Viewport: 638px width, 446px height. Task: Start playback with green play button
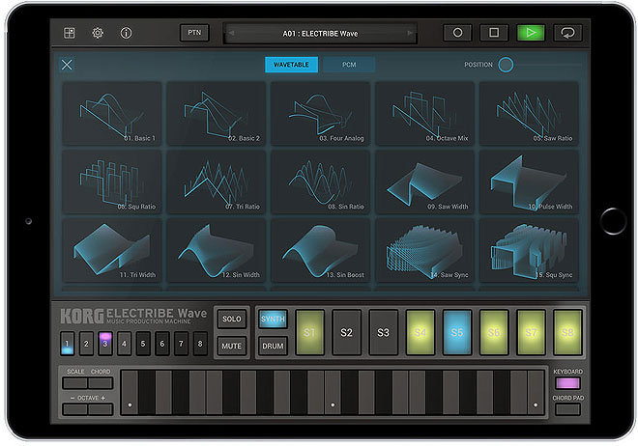click(530, 33)
